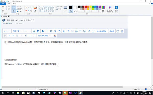
Task: Click the Save icon in quick access toolbar
Action: tap(4, 1)
